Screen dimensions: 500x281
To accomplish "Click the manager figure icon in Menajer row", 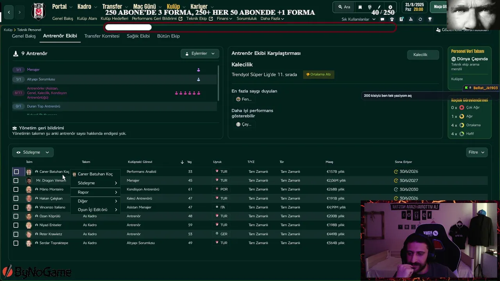I will click(x=198, y=70).
